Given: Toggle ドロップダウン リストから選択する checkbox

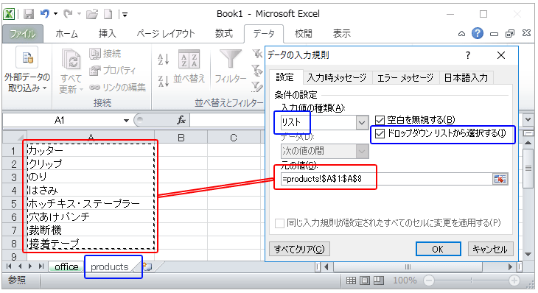Looking at the screenshot, I should click(380, 134).
